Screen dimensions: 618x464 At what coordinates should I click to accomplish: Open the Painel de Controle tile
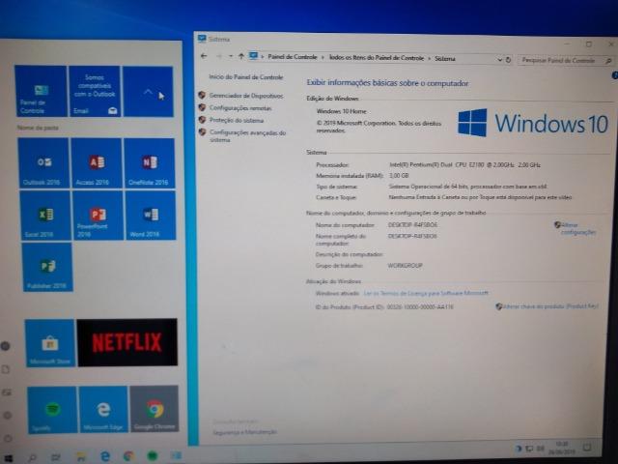click(41, 91)
